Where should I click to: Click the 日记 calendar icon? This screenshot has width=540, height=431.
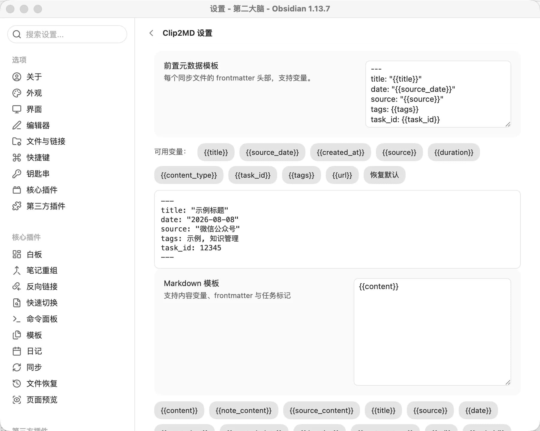(x=17, y=351)
